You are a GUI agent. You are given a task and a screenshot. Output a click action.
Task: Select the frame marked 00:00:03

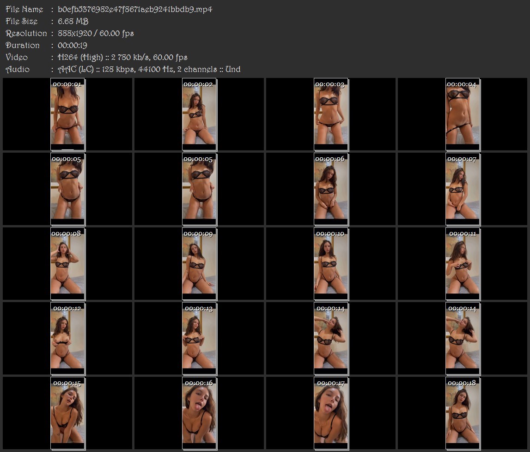(x=331, y=114)
